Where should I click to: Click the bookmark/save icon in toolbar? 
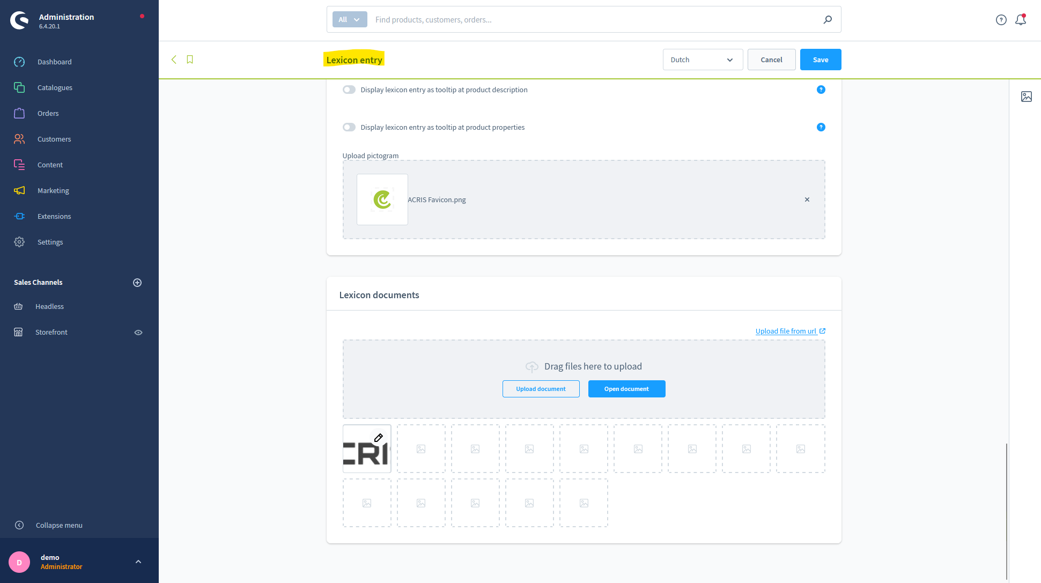coord(190,60)
